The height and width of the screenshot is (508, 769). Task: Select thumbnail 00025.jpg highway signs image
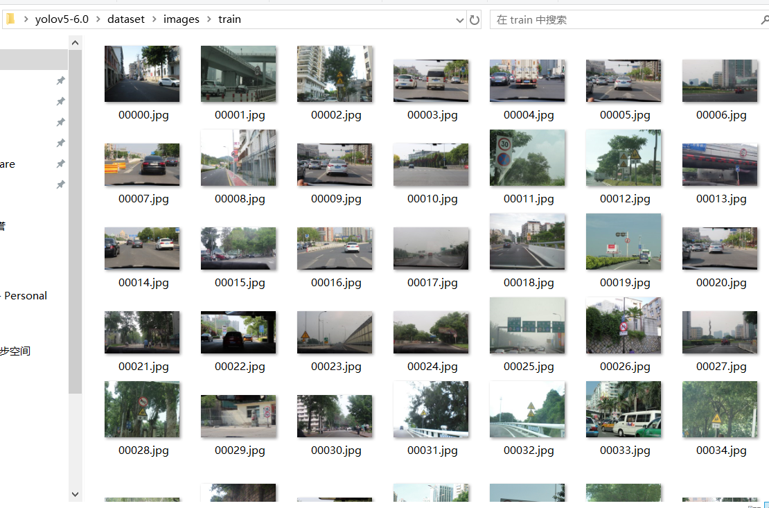[x=527, y=326]
